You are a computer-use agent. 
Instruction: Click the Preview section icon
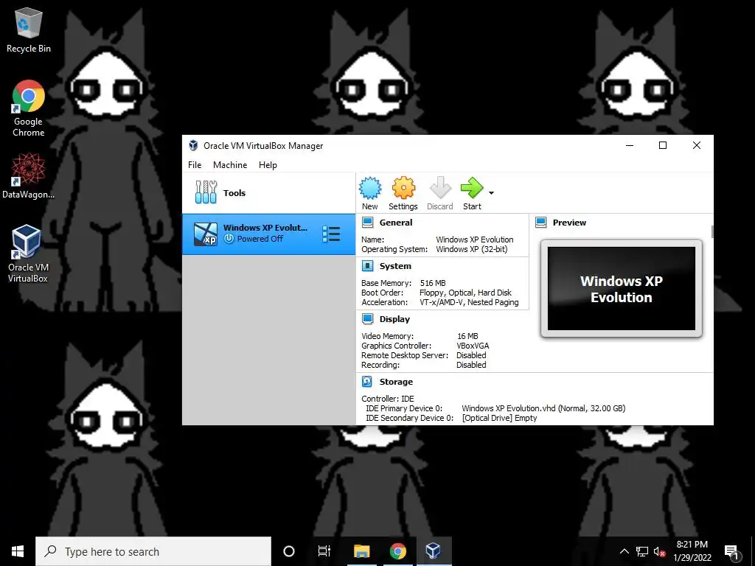click(540, 223)
